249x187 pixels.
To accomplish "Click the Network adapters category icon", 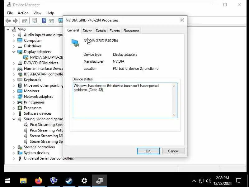I will pyautogui.click(x=20, y=97).
